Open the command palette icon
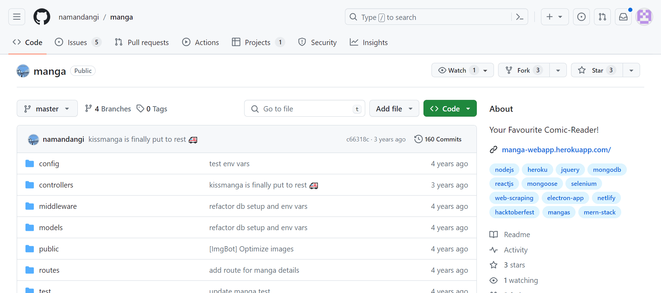 point(519,17)
